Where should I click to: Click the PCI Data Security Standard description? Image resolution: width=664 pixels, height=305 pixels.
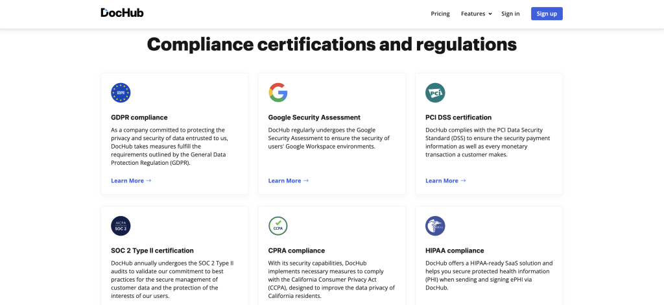pyautogui.click(x=488, y=142)
